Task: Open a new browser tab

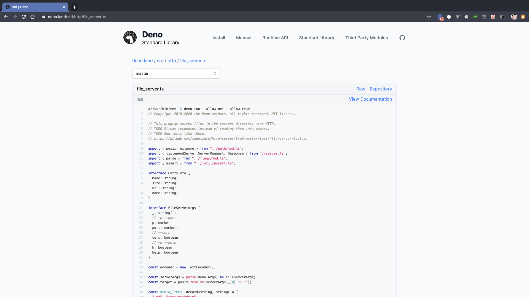Action: click(74, 7)
